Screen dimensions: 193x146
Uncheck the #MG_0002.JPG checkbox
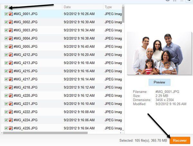coord(6,22)
